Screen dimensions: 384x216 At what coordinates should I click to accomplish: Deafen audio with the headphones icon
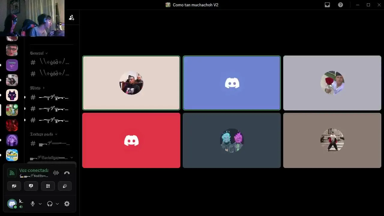[x=50, y=204]
